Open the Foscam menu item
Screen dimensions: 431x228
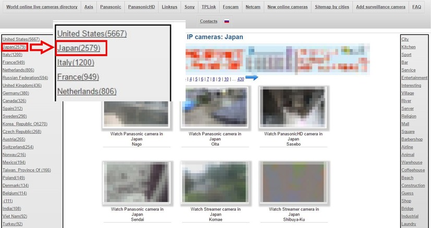231,7
